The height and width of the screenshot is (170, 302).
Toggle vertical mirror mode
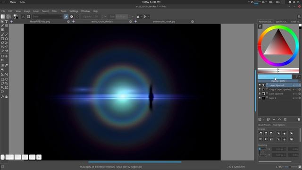145,17
